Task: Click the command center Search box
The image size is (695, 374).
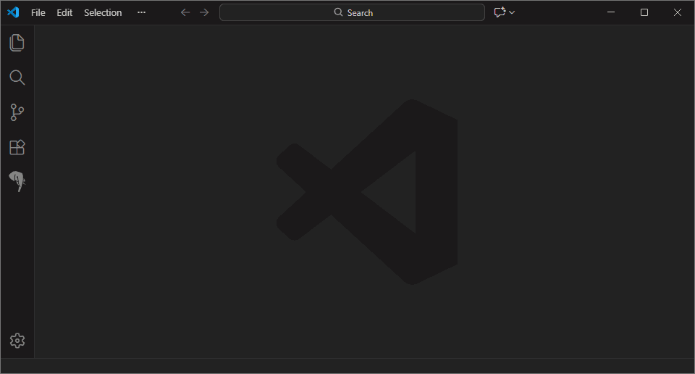Action: click(352, 12)
